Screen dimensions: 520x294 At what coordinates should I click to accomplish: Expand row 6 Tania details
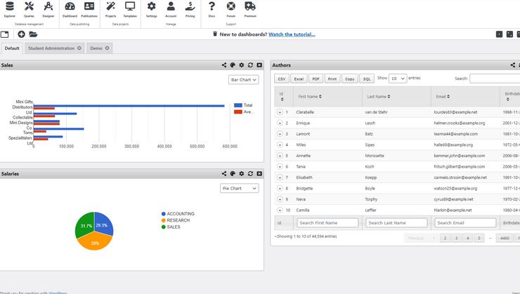tap(280, 166)
